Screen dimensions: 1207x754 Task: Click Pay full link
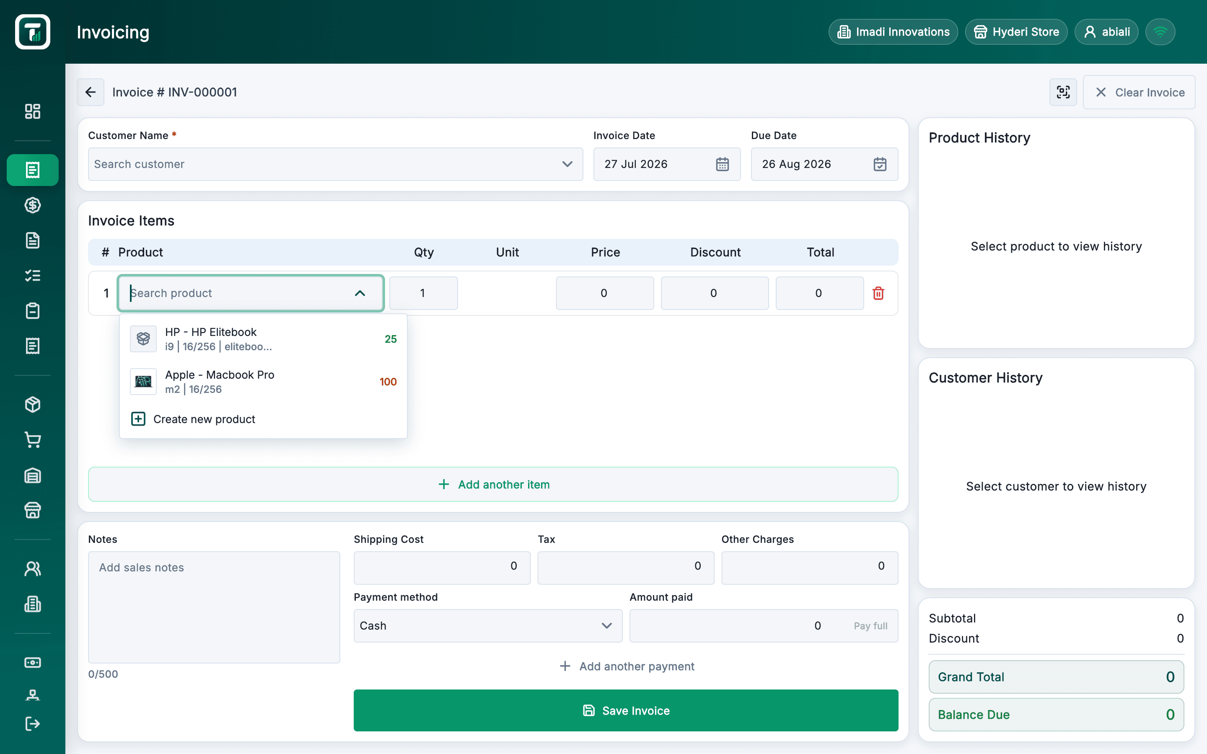click(870, 626)
